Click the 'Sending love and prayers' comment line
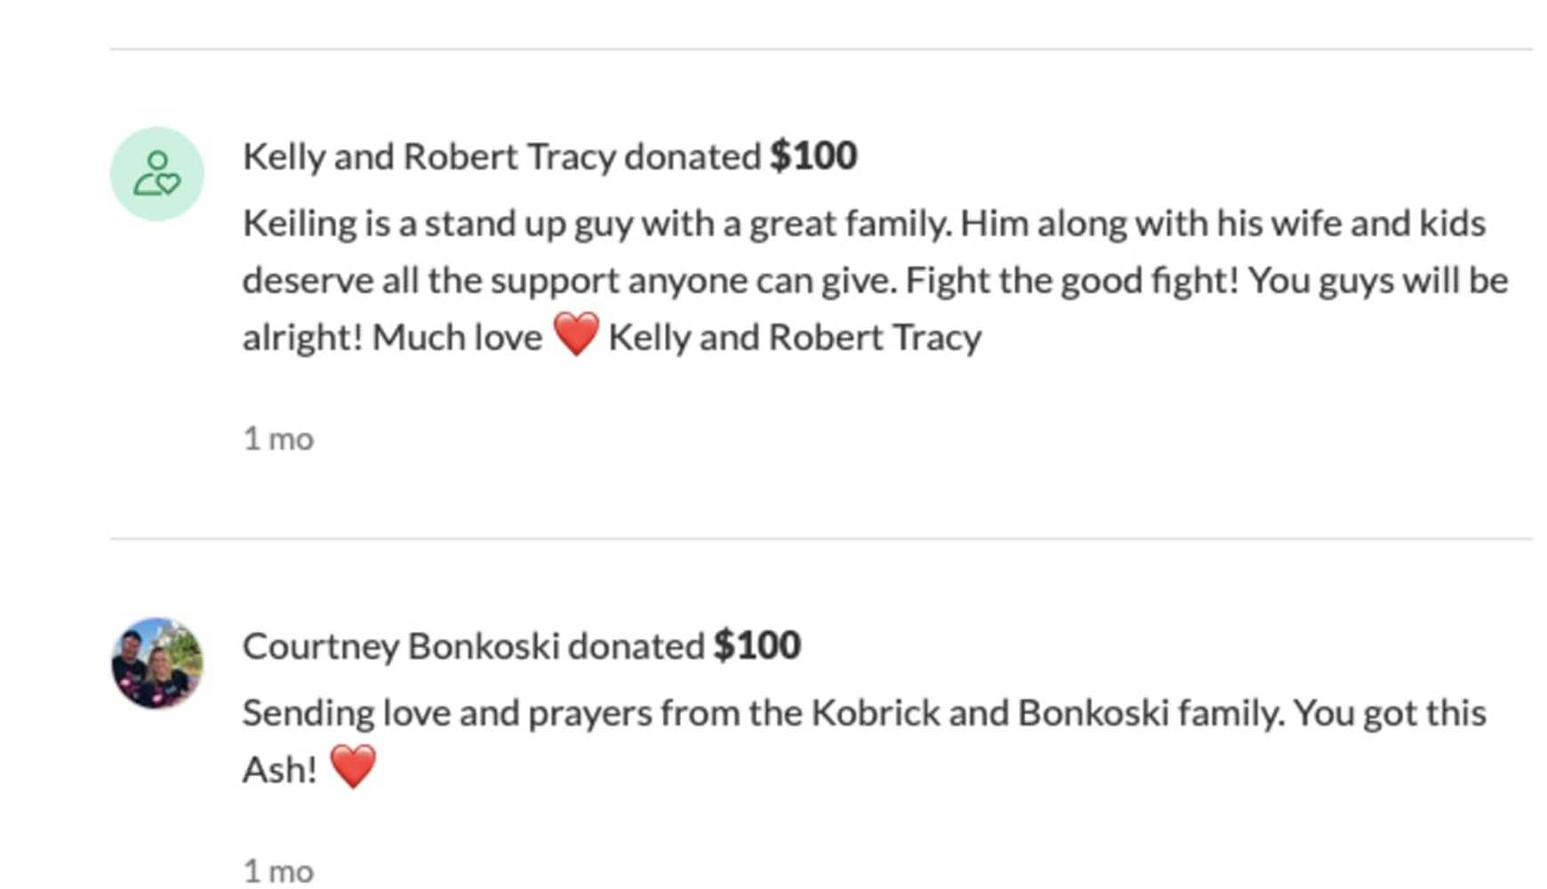The width and height of the screenshot is (1547, 889). 864,713
